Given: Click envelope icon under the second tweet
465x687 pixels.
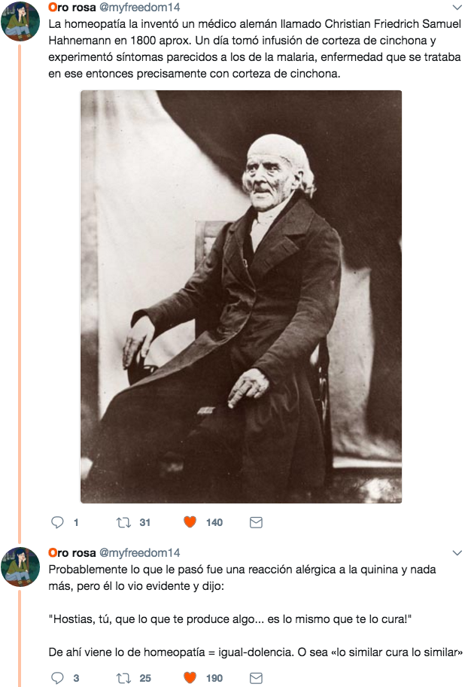Looking at the screenshot, I should (256, 678).
